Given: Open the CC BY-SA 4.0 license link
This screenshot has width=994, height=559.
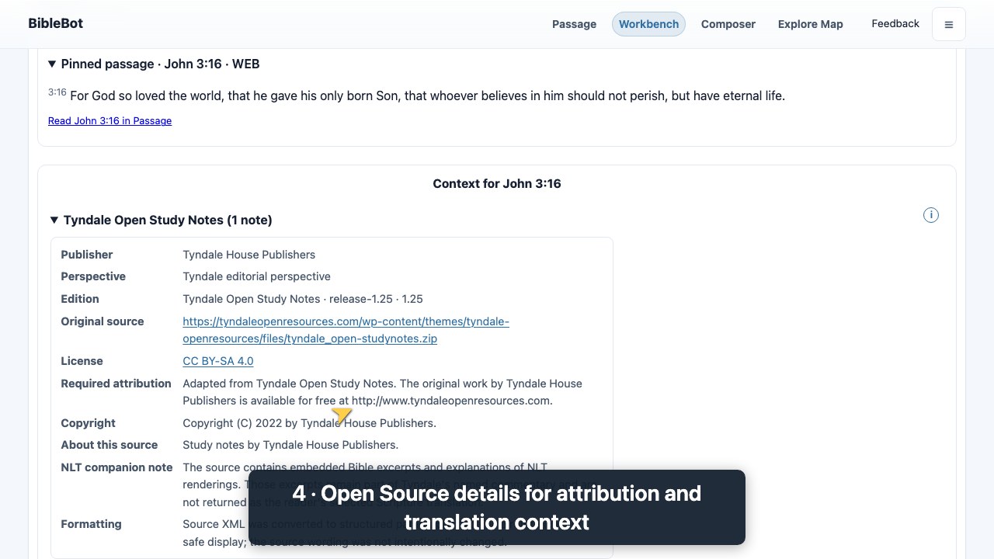Looking at the screenshot, I should [x=217, y=361].
